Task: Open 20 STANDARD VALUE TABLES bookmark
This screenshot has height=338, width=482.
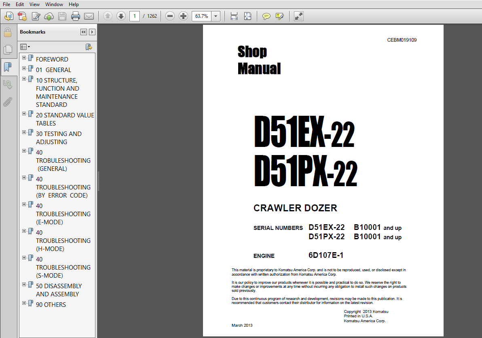Action: 65,119
